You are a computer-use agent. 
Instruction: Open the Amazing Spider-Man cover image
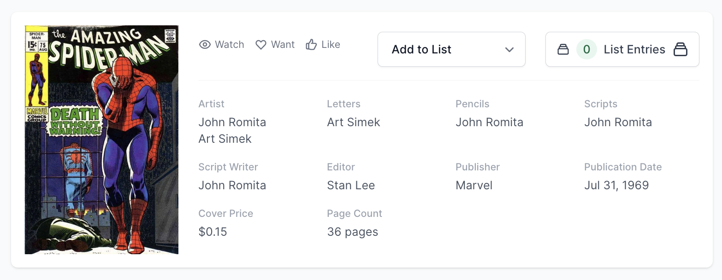101,140
